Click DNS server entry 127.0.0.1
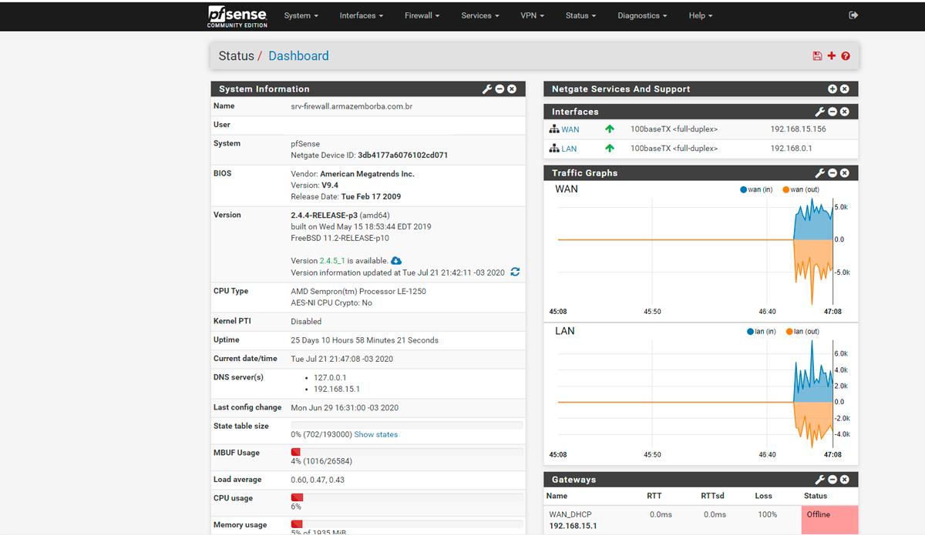This screenshot has height=535, width=925. 330,378
